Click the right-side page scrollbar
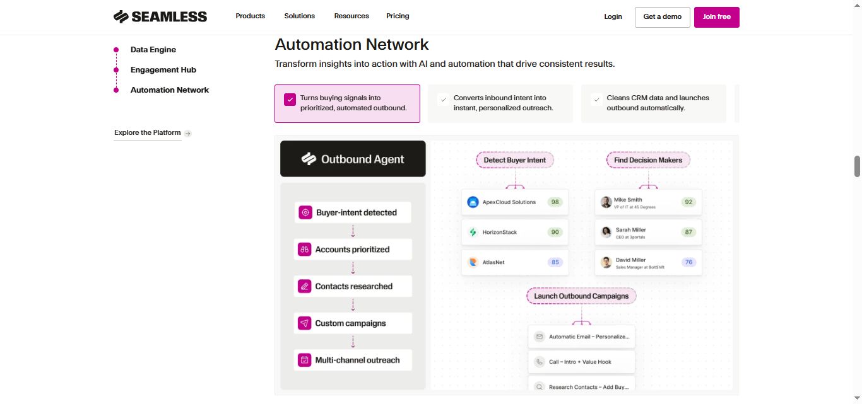 (x=857, y=167)
